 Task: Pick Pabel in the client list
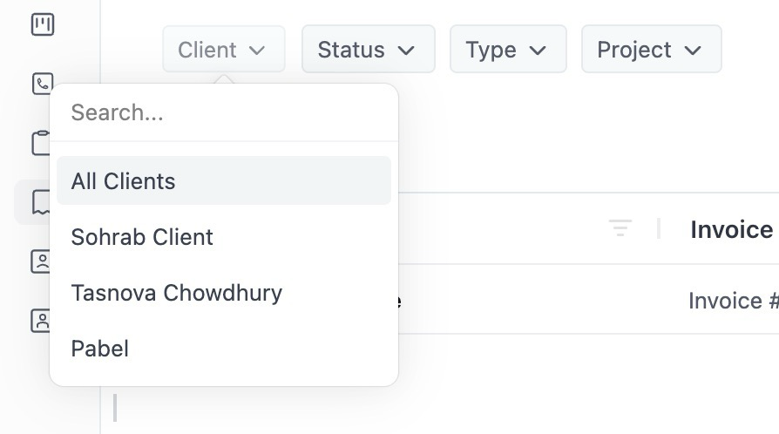(x=224, y=349)
